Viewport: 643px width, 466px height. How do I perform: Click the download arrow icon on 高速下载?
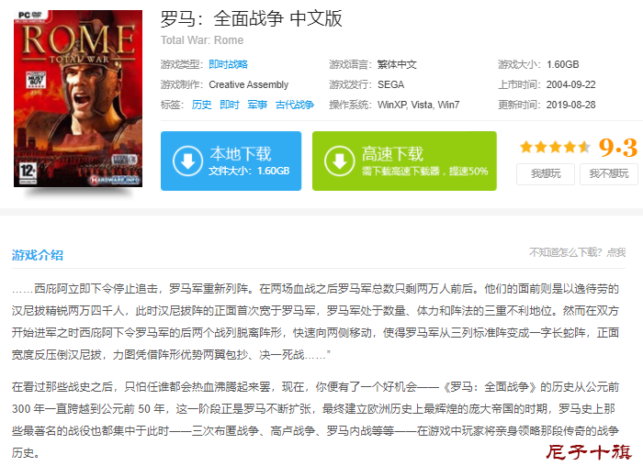coord(339,161)
